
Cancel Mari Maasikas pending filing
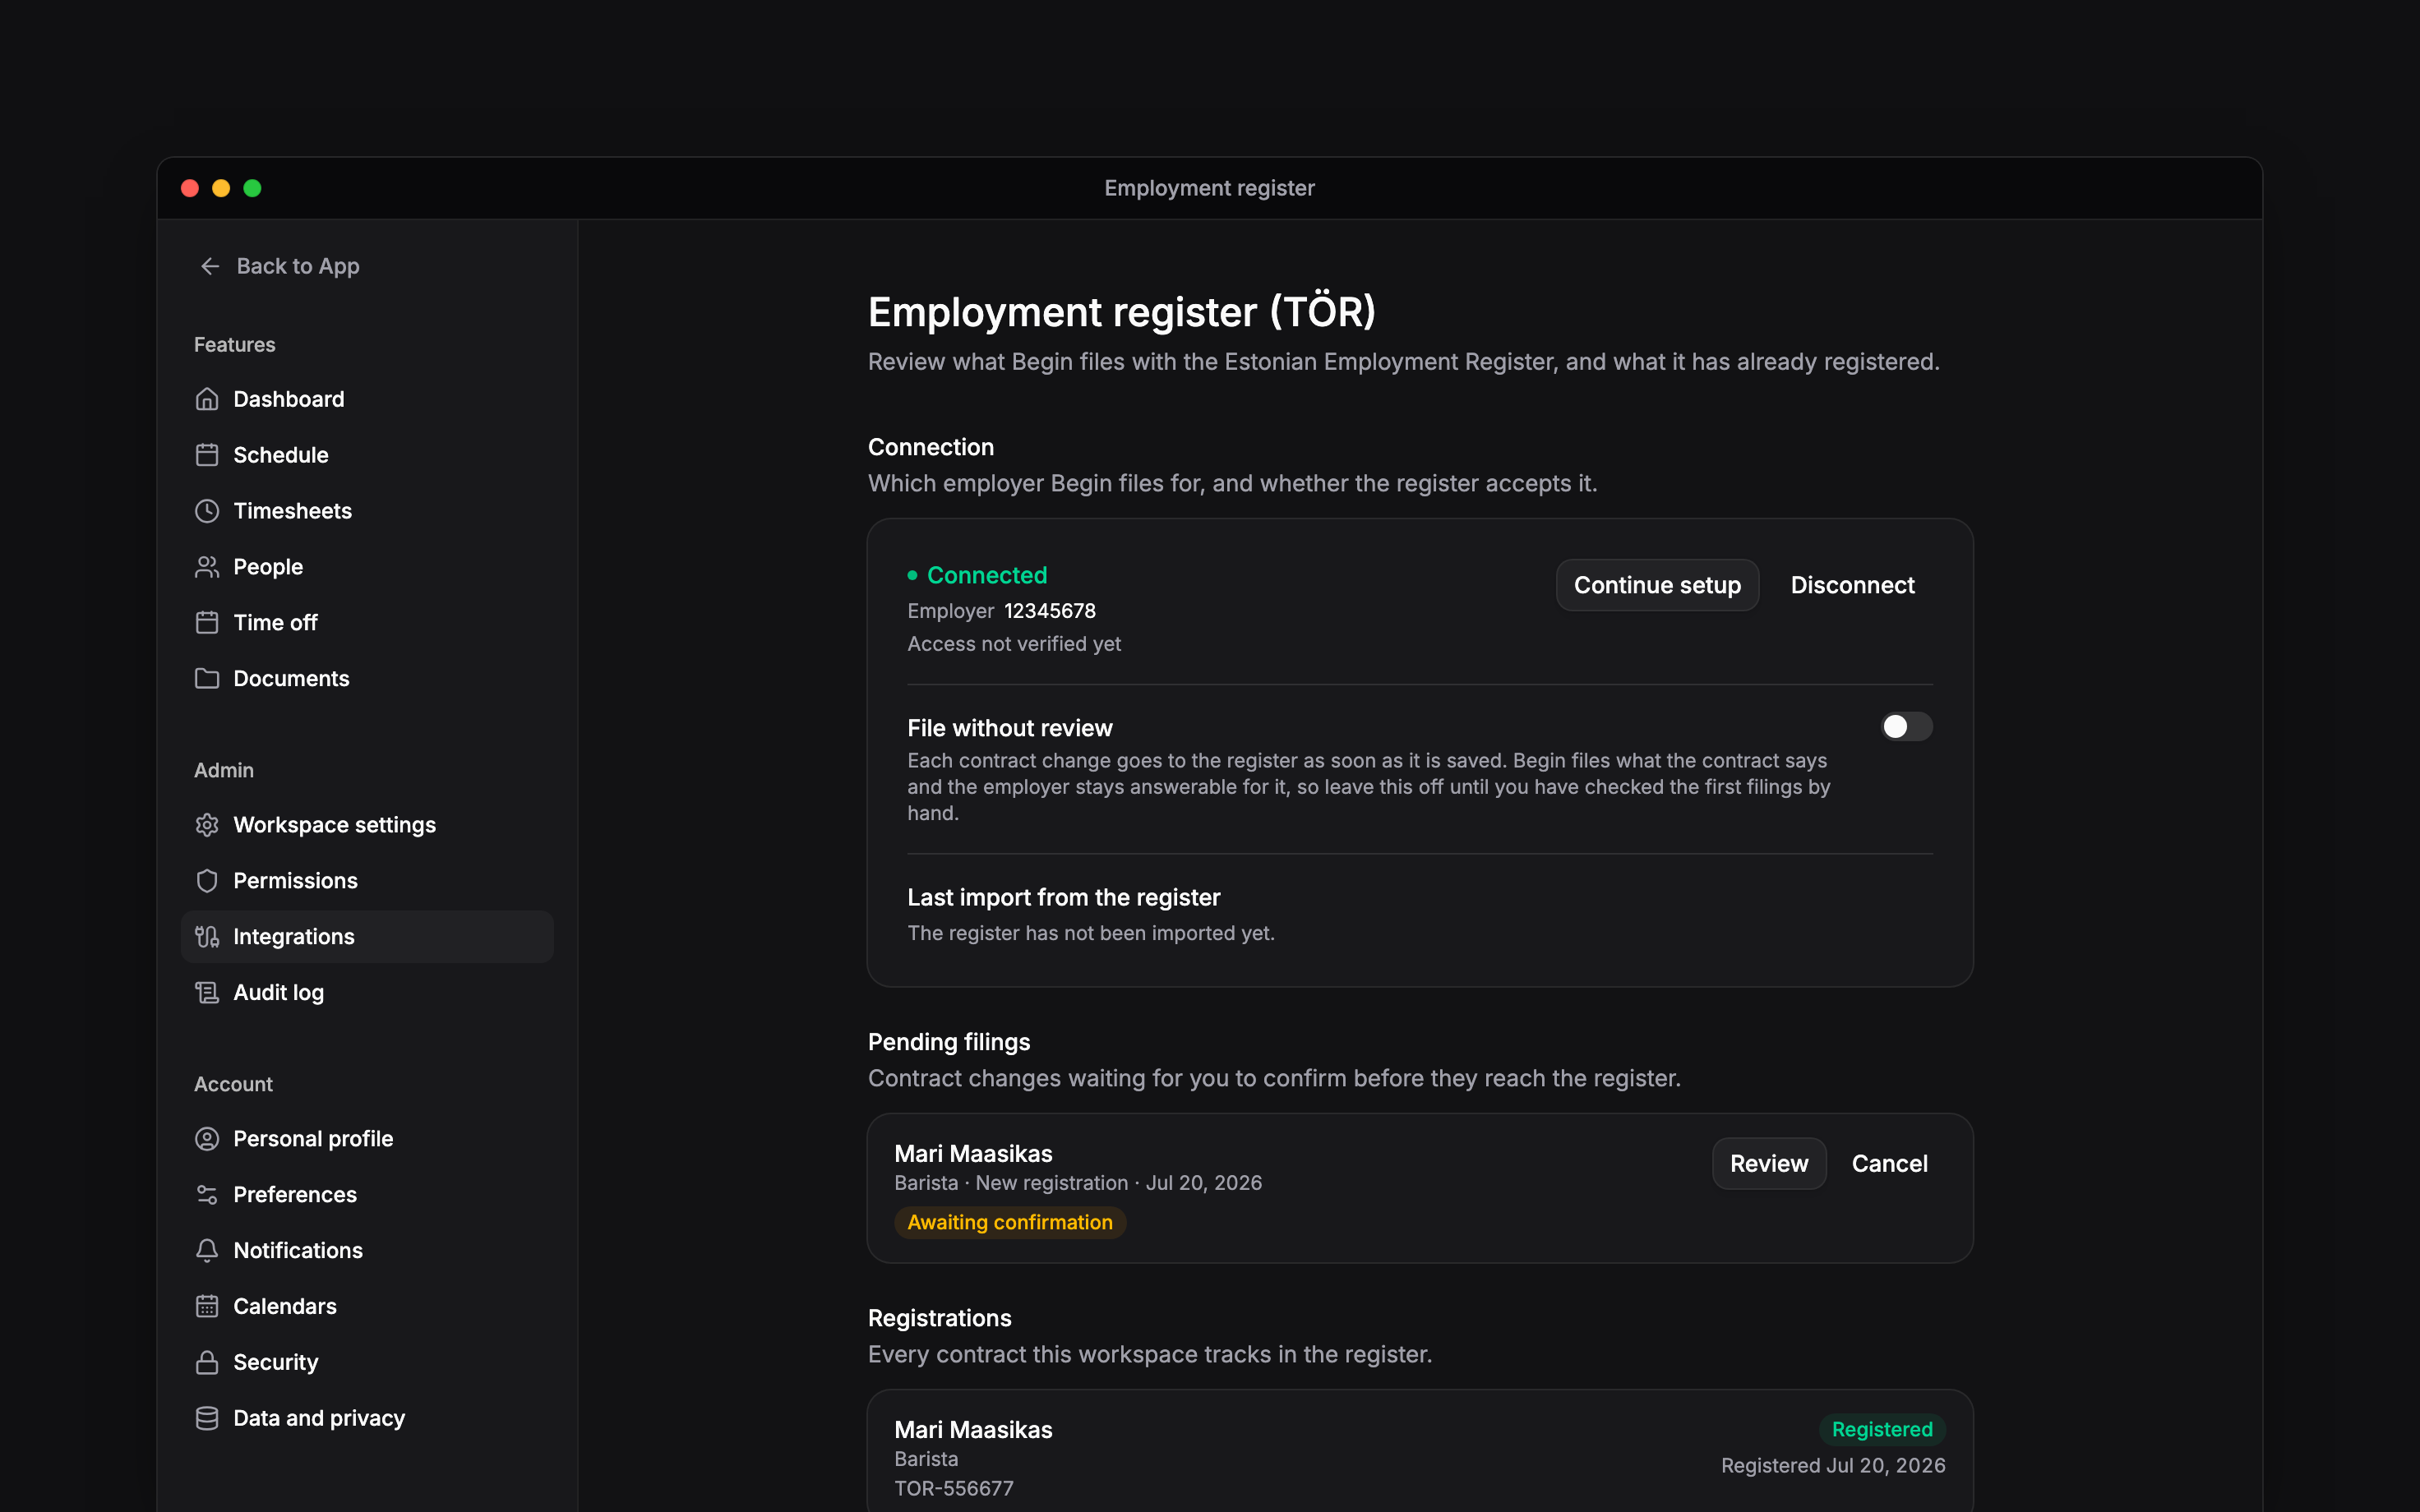point(1889,1164)
